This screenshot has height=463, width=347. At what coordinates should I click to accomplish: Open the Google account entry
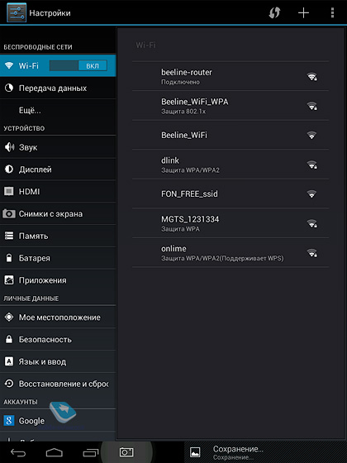click(58, 421)
